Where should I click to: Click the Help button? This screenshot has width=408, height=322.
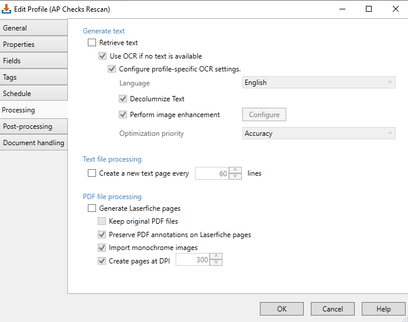click(x=383, y=309)
